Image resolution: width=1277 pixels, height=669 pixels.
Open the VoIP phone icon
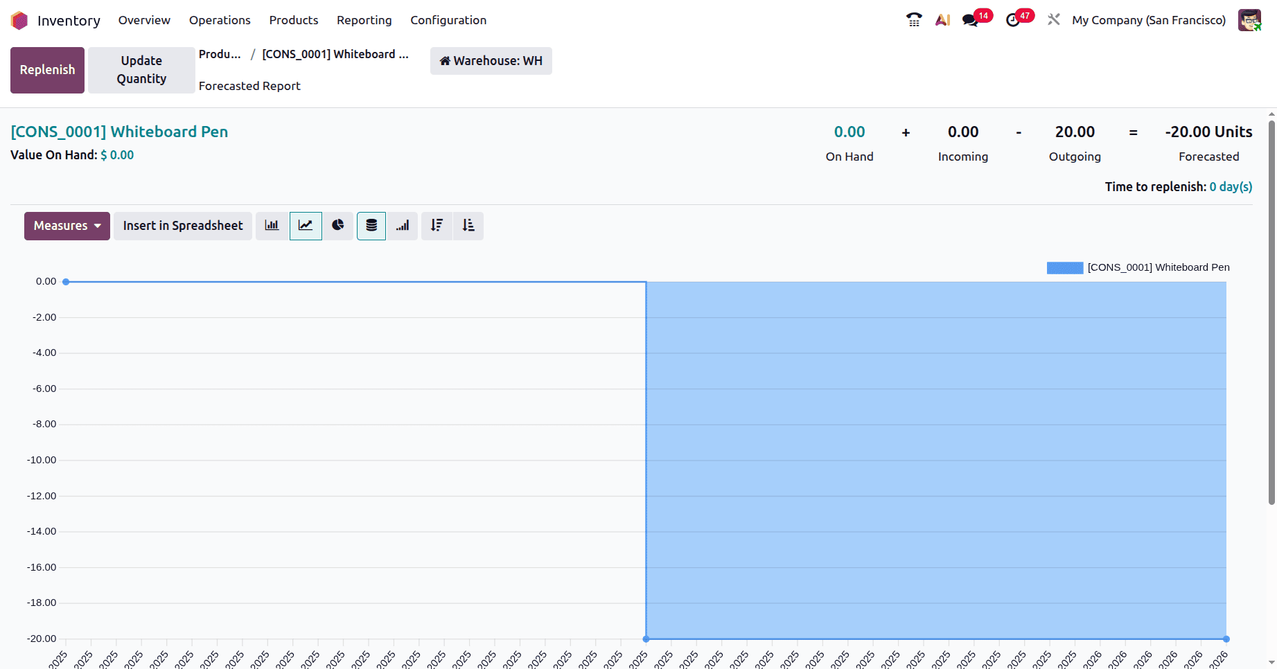914,20
